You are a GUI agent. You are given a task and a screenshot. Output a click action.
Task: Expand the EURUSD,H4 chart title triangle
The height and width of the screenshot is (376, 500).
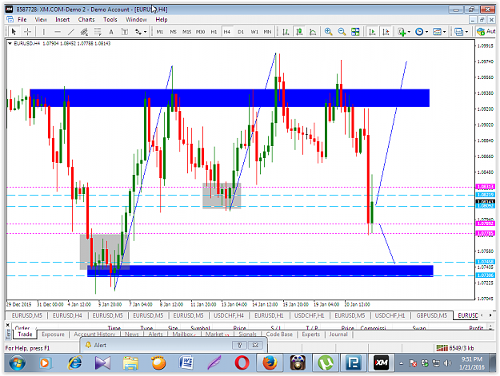pos(10,43)
